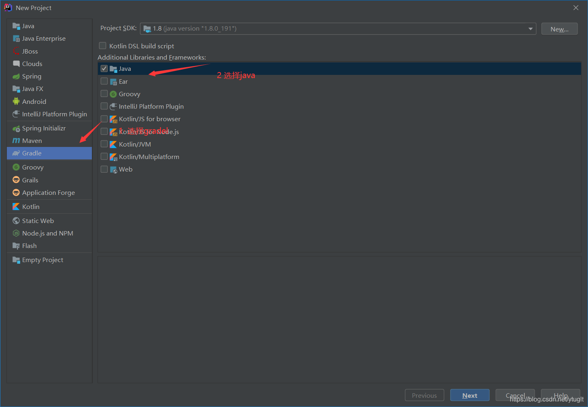Select the Node.js and NPM icon
Screen dimensions: 588x407
pyautogui.click(x=16, y=233)
